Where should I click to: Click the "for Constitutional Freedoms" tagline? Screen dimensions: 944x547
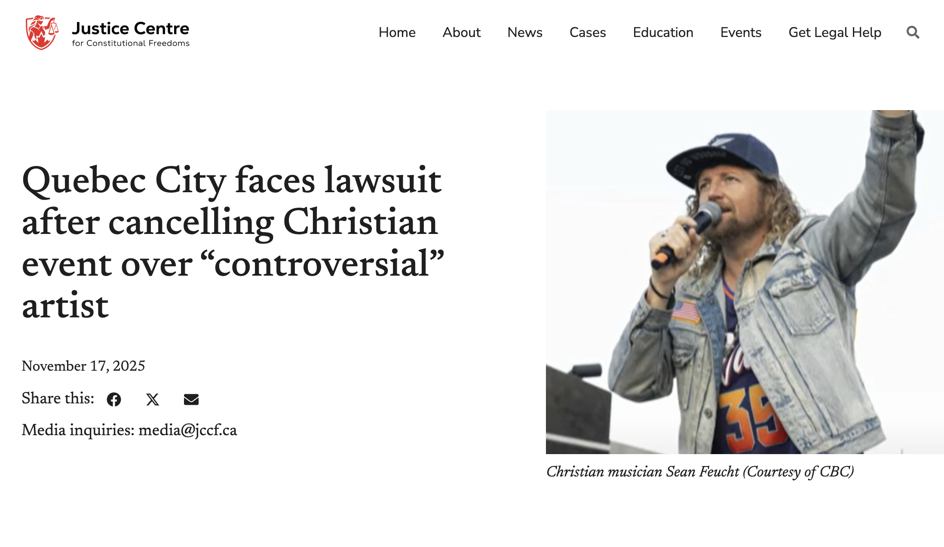pyautogui.click(x=131, y=43)
